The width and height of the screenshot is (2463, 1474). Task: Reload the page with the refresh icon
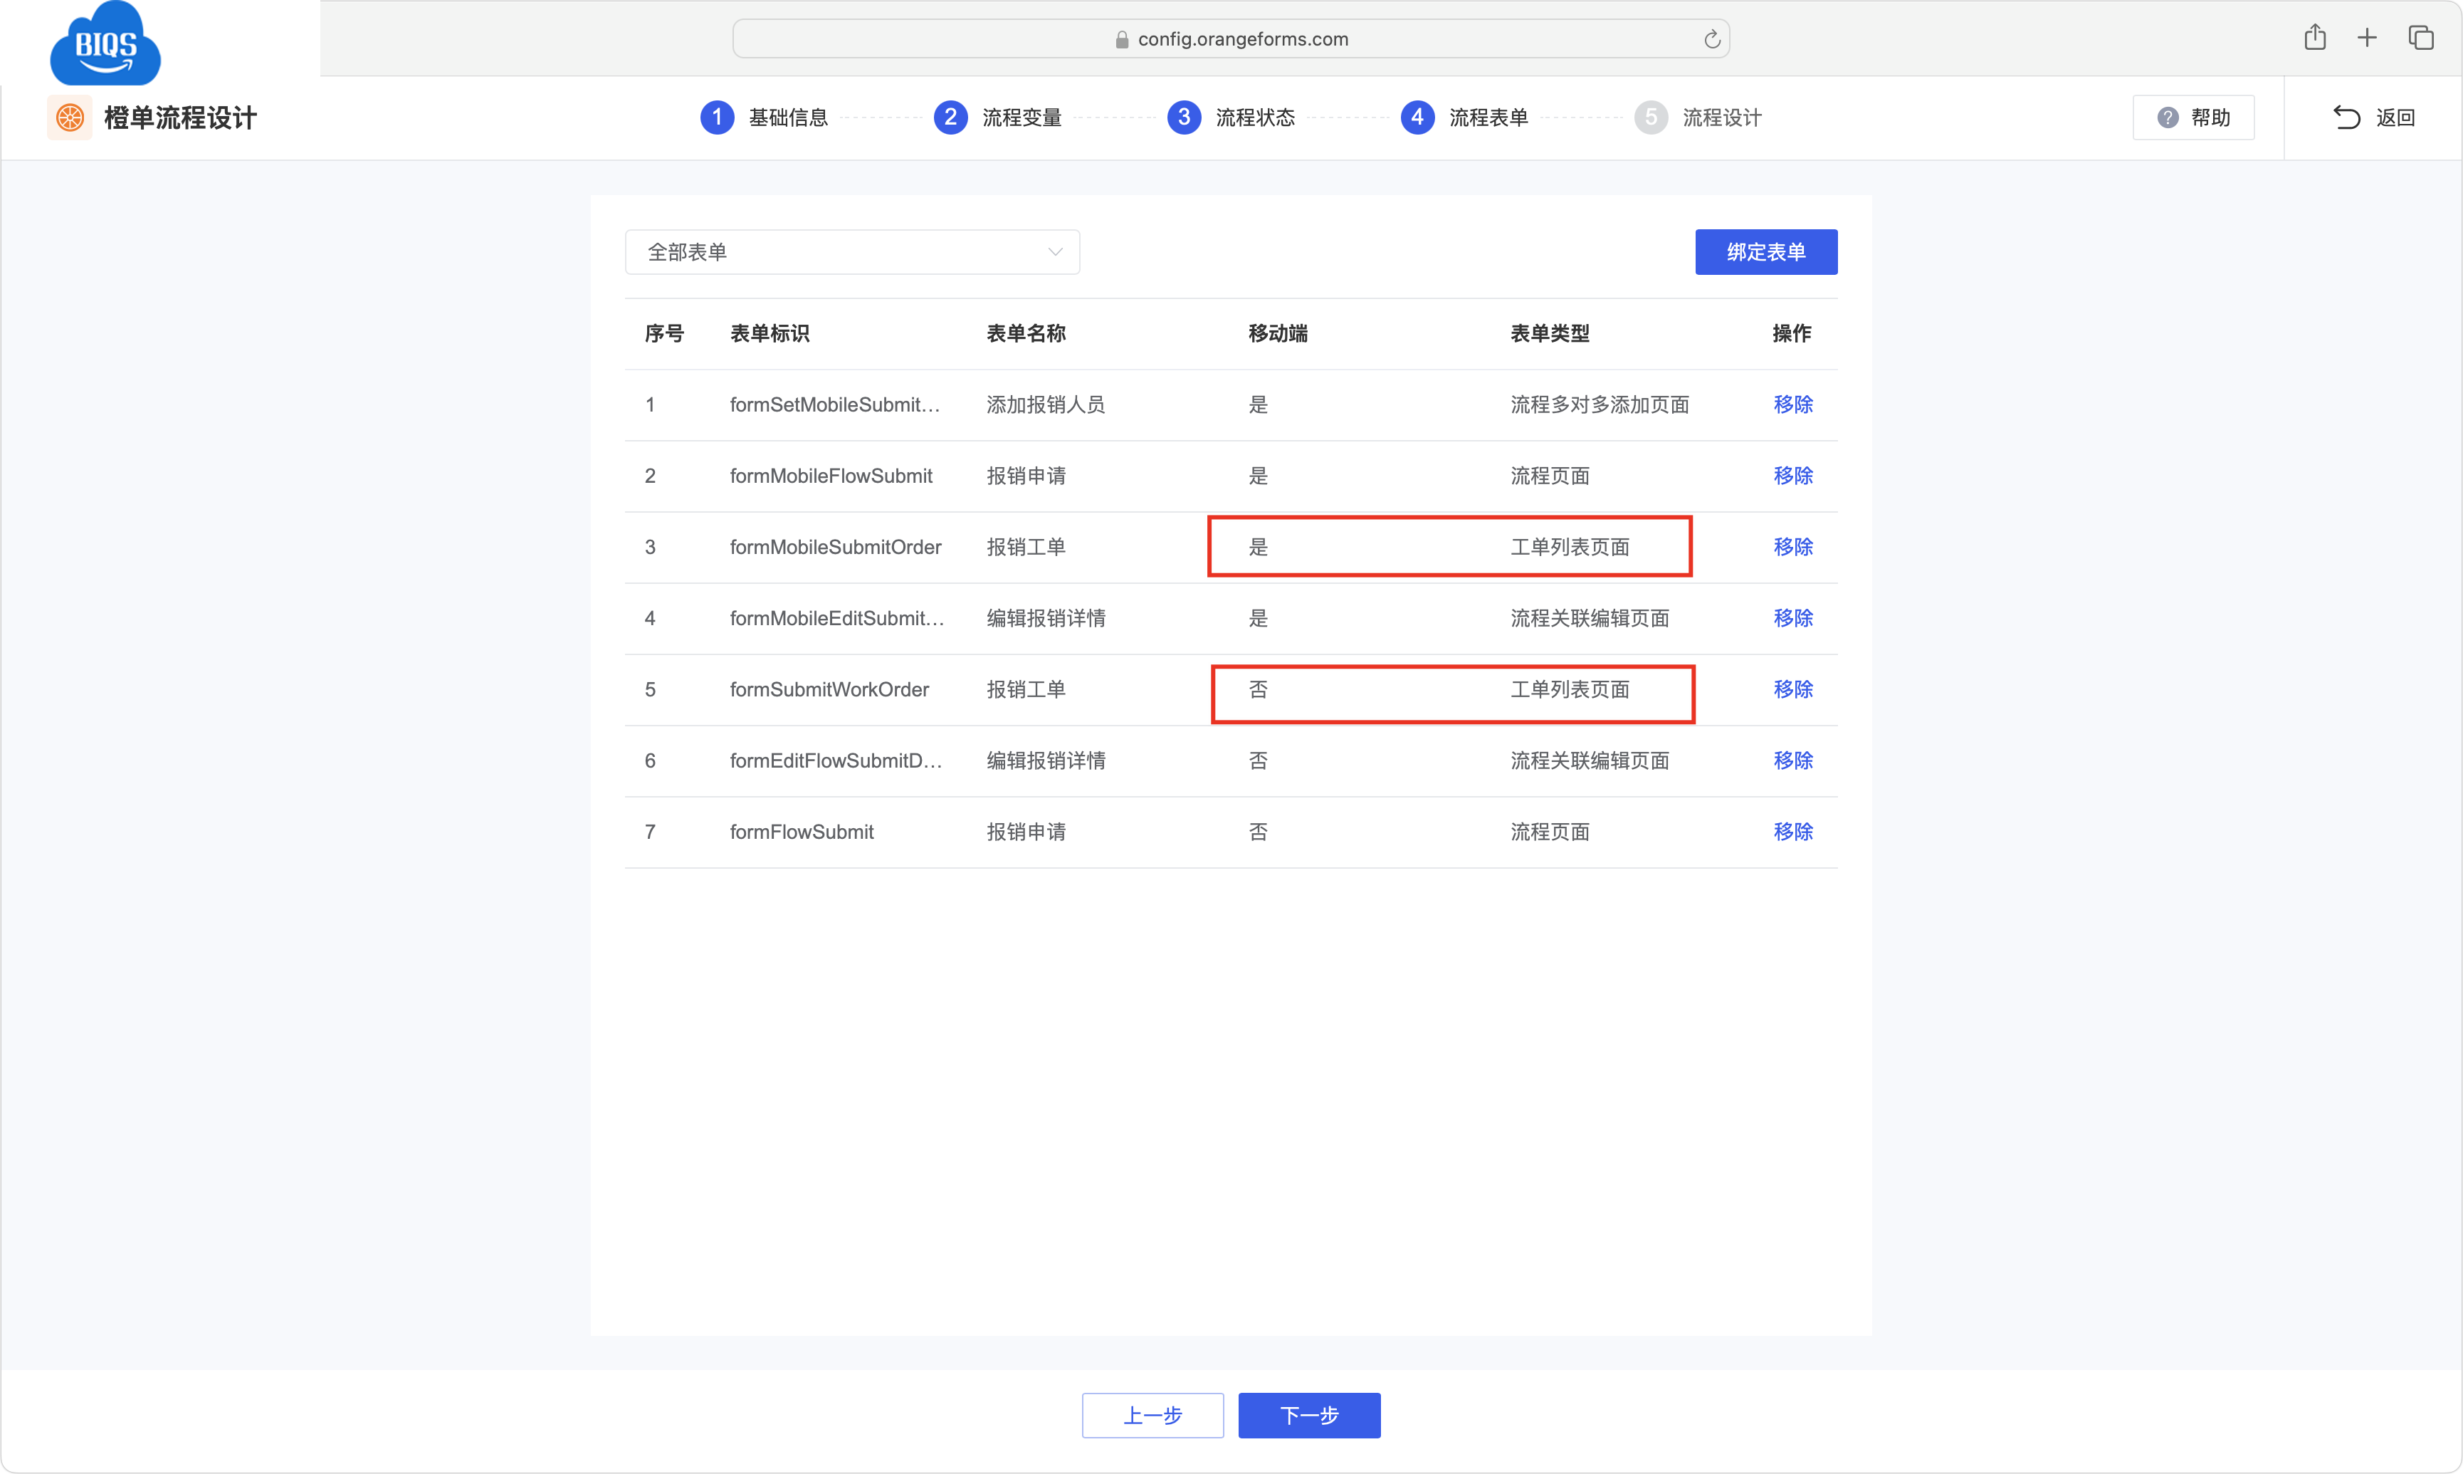tap(1711, 38)
